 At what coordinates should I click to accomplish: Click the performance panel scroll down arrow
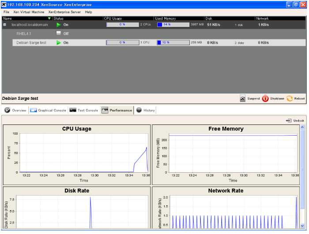[x=302, y=226]
